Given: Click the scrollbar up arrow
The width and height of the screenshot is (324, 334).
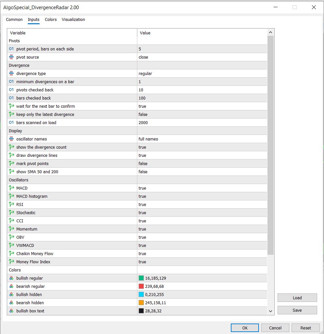Looking at the screenshot, I should [x=270, y=32].
